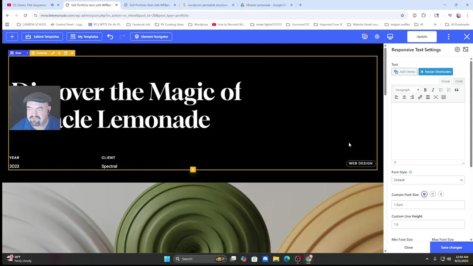Click the Custom Font Size input field
This screenshot has width=473, height=266.
click(428, 205)
